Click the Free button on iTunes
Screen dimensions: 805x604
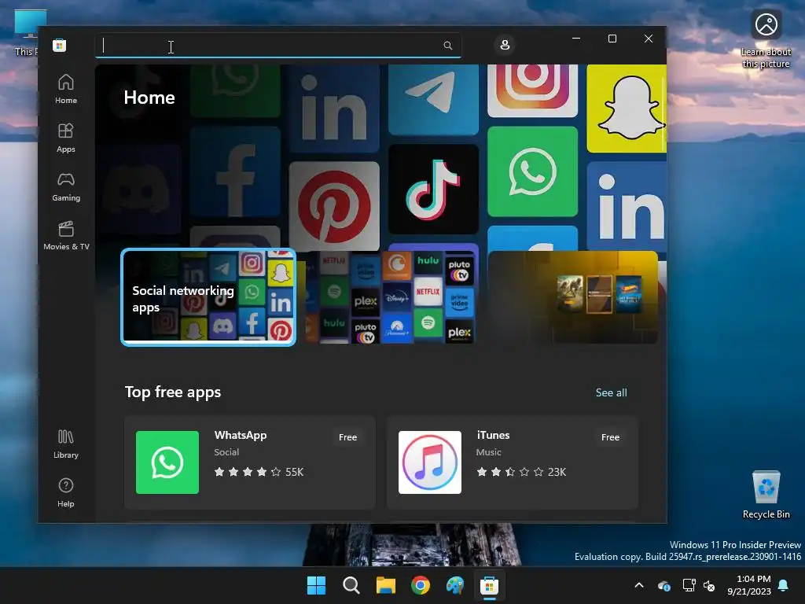[x=610, y=437]
